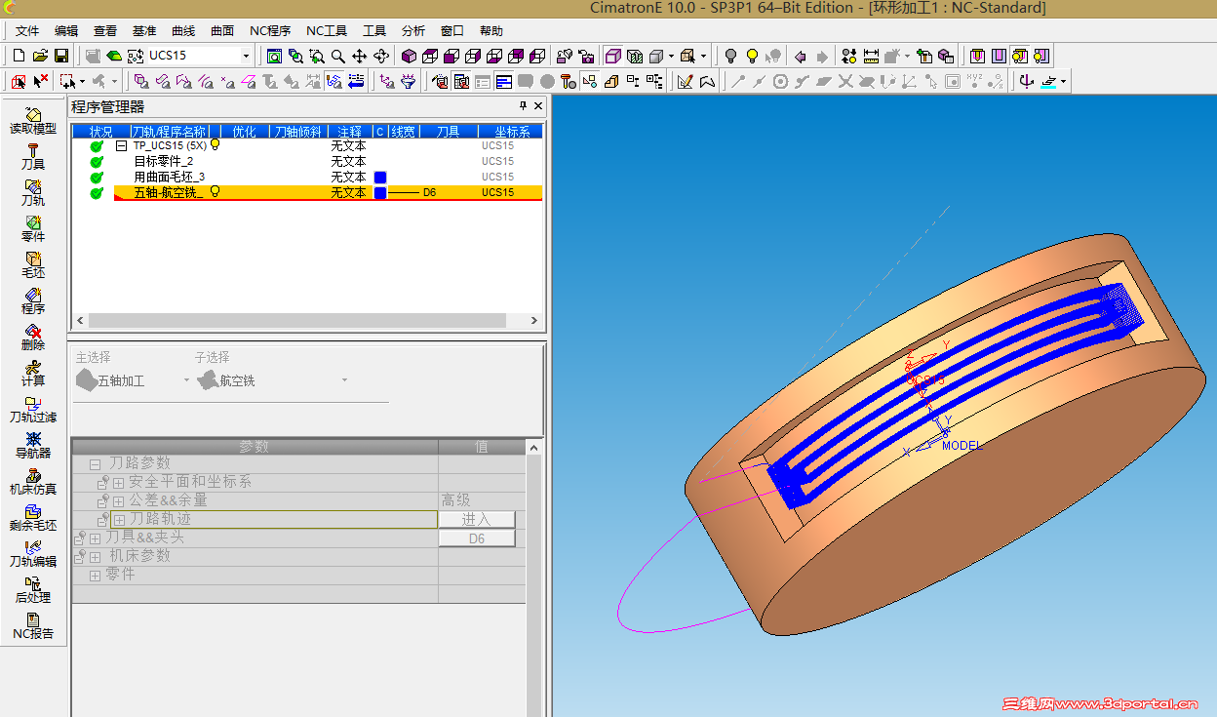The height and width of the screenshot is (717, 1217).
Task: Toggle the dark light bulb toolbar icon
Action: pyautogui.click(x=730, y=56)
